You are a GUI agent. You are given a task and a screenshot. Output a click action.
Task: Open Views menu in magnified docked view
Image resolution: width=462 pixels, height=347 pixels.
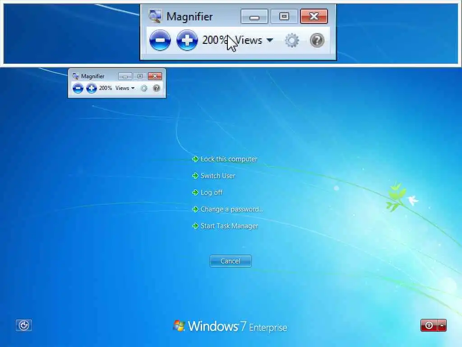click(x=254, y=40)
